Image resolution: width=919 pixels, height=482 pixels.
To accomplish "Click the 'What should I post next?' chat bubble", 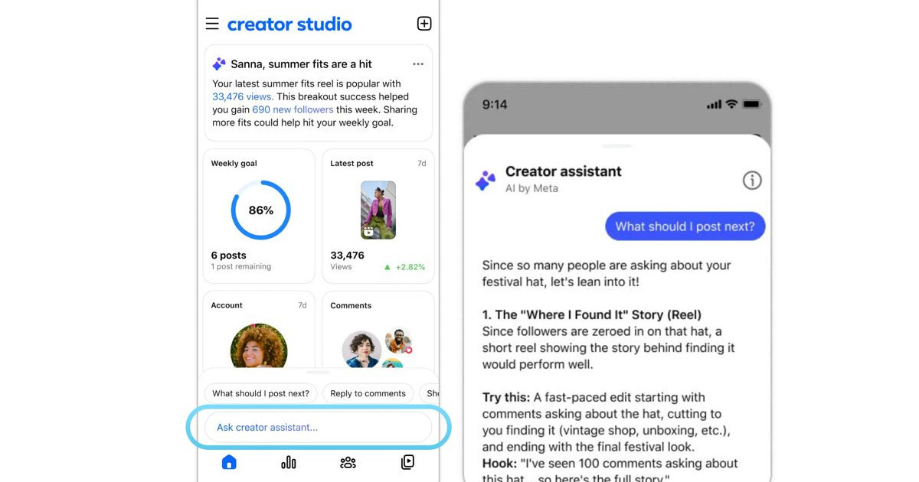I will [685, 226].
